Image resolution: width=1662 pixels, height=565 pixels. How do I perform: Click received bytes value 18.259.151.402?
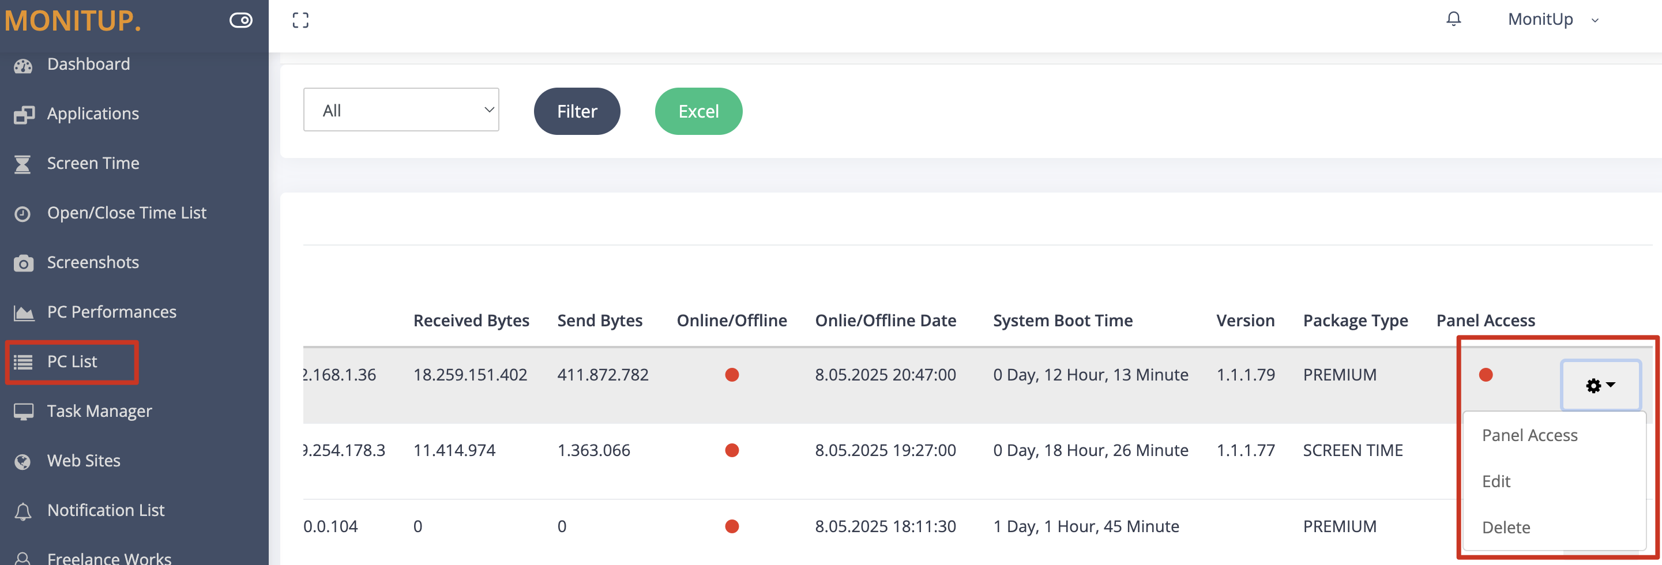(x=469, y=375)
